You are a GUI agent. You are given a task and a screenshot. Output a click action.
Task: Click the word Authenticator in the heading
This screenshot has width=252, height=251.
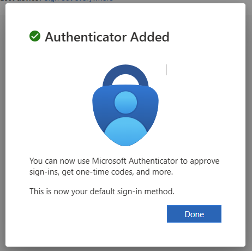click(x=86, y=37)
